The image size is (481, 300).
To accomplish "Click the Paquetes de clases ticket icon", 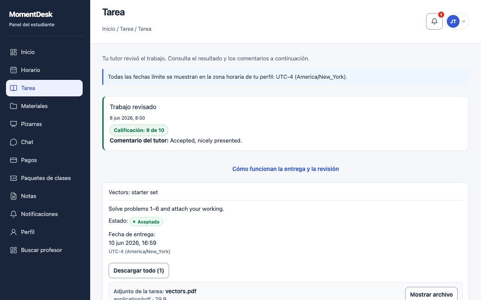I will [x=14, y=178].
